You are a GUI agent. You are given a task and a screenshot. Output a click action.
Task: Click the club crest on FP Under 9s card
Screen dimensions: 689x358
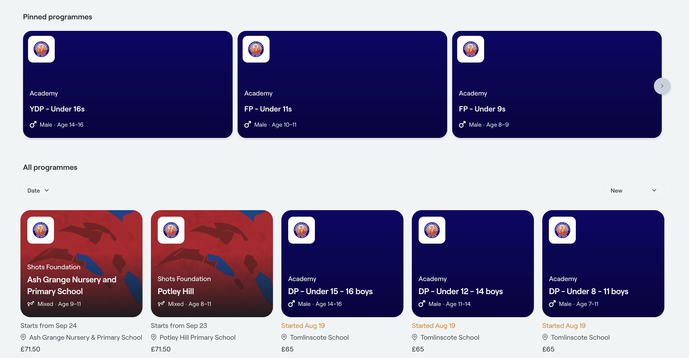[471, 49]
